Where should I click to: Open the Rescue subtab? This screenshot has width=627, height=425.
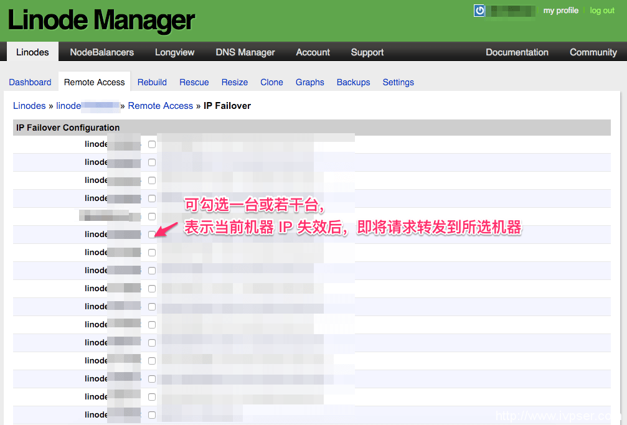pos(194,82)
